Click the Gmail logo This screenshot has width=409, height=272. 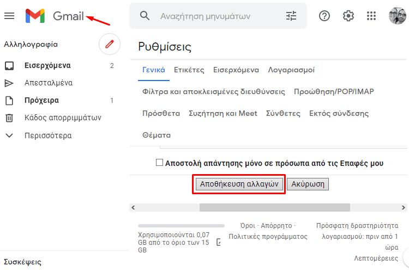[55, 16]
